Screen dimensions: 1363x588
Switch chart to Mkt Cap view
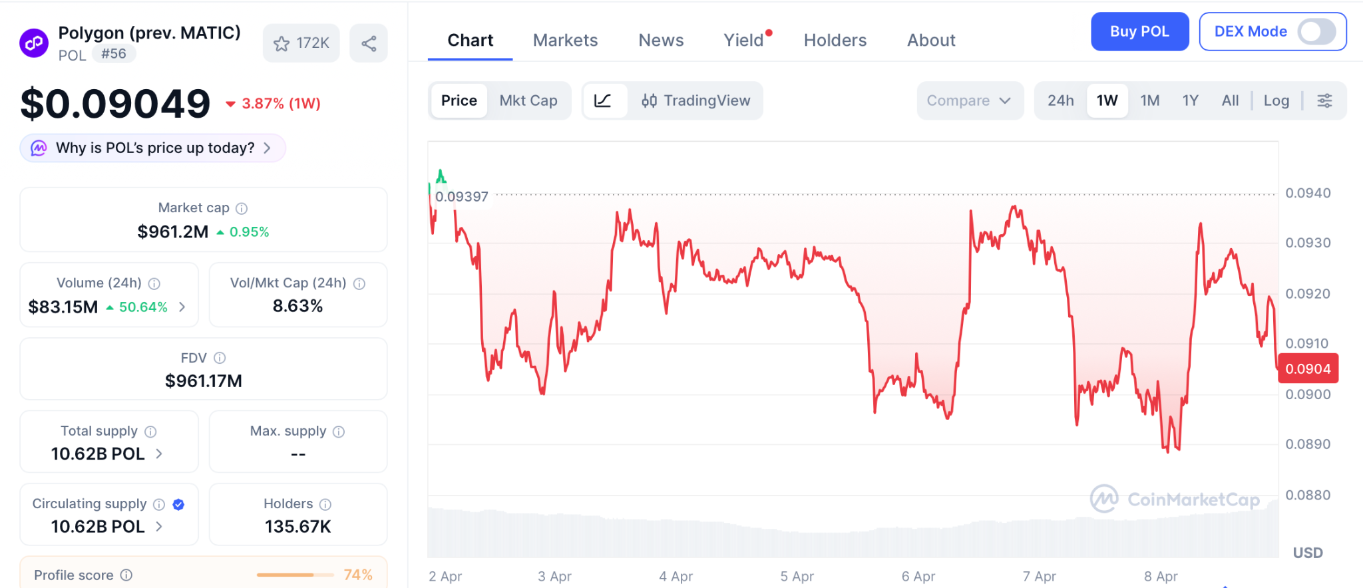528,101
